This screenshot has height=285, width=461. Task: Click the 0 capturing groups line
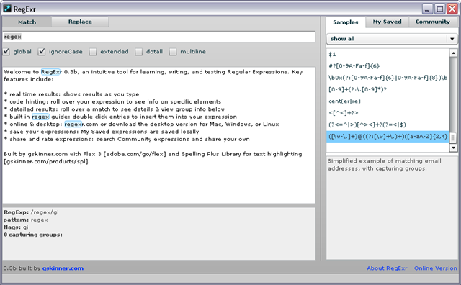pyautogui.click(x=33, y=235)
